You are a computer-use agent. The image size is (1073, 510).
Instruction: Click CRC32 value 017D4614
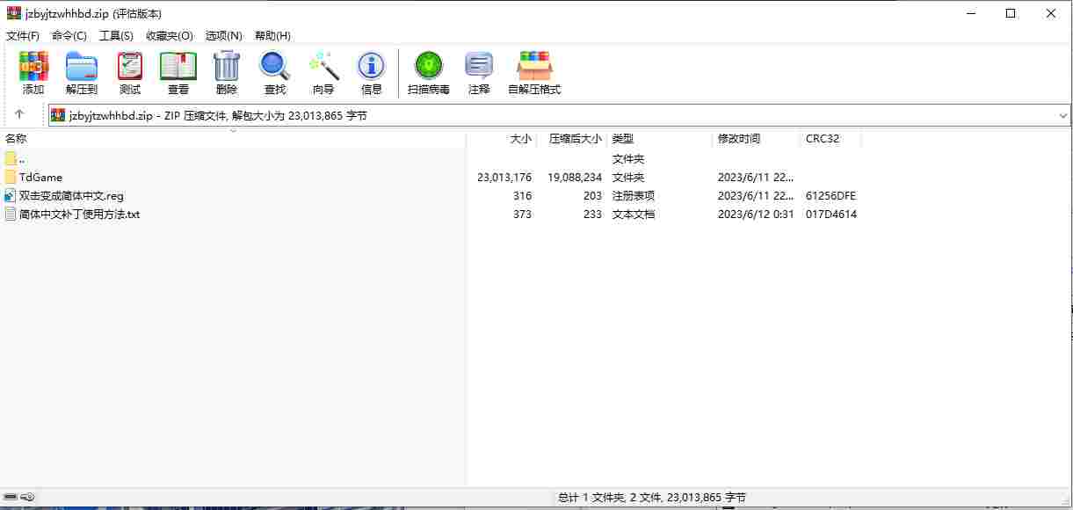click(x=831, y=214)
